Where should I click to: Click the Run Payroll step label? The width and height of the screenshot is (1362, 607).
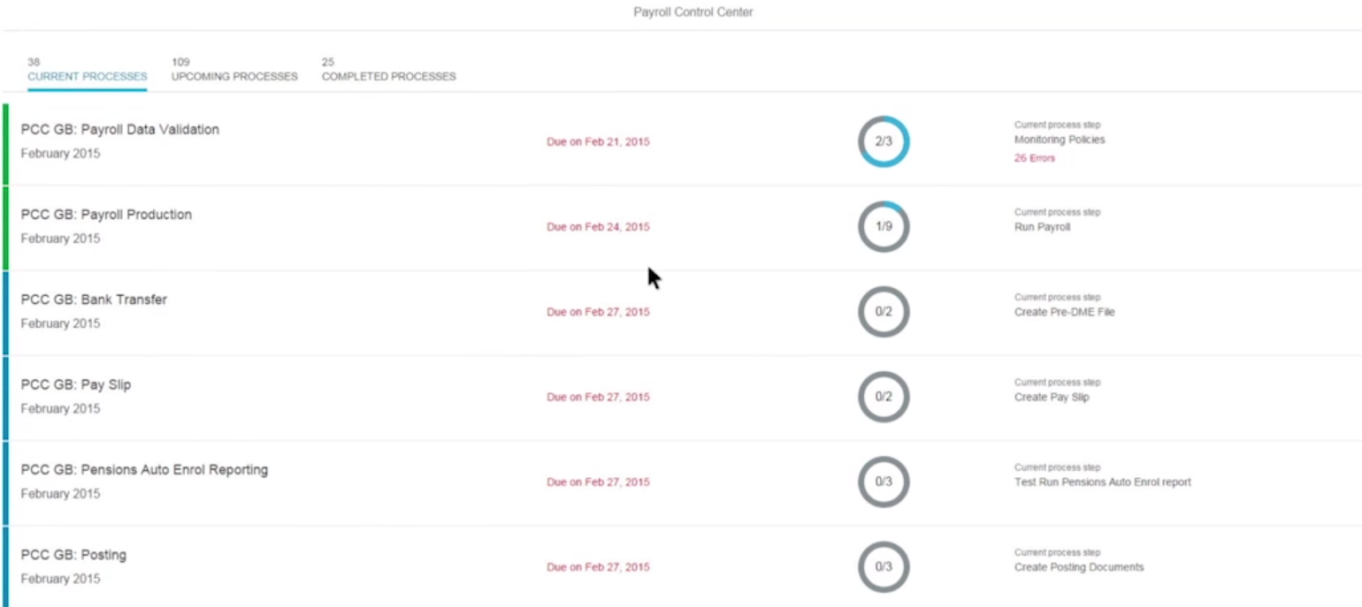(1041, 226)
